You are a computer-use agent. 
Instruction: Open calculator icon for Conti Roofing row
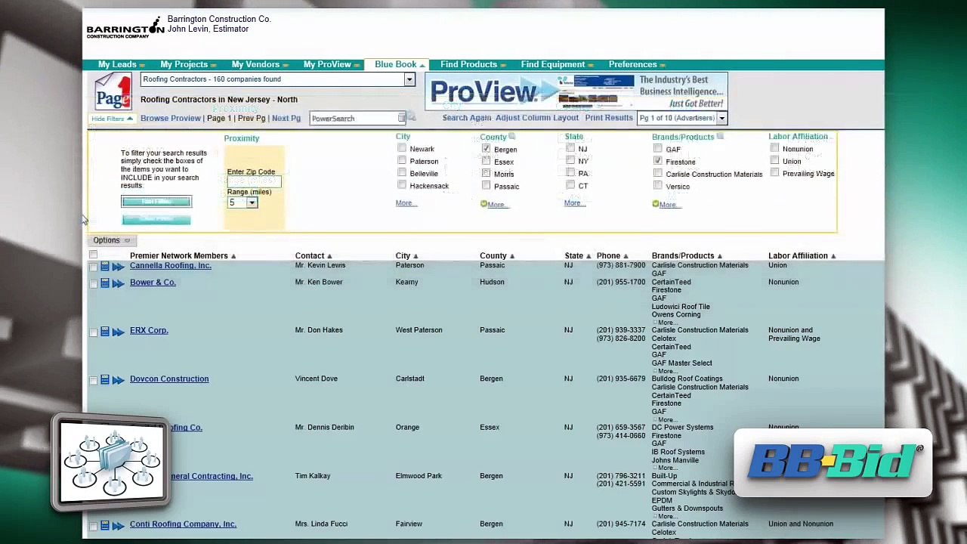point(105,524)
